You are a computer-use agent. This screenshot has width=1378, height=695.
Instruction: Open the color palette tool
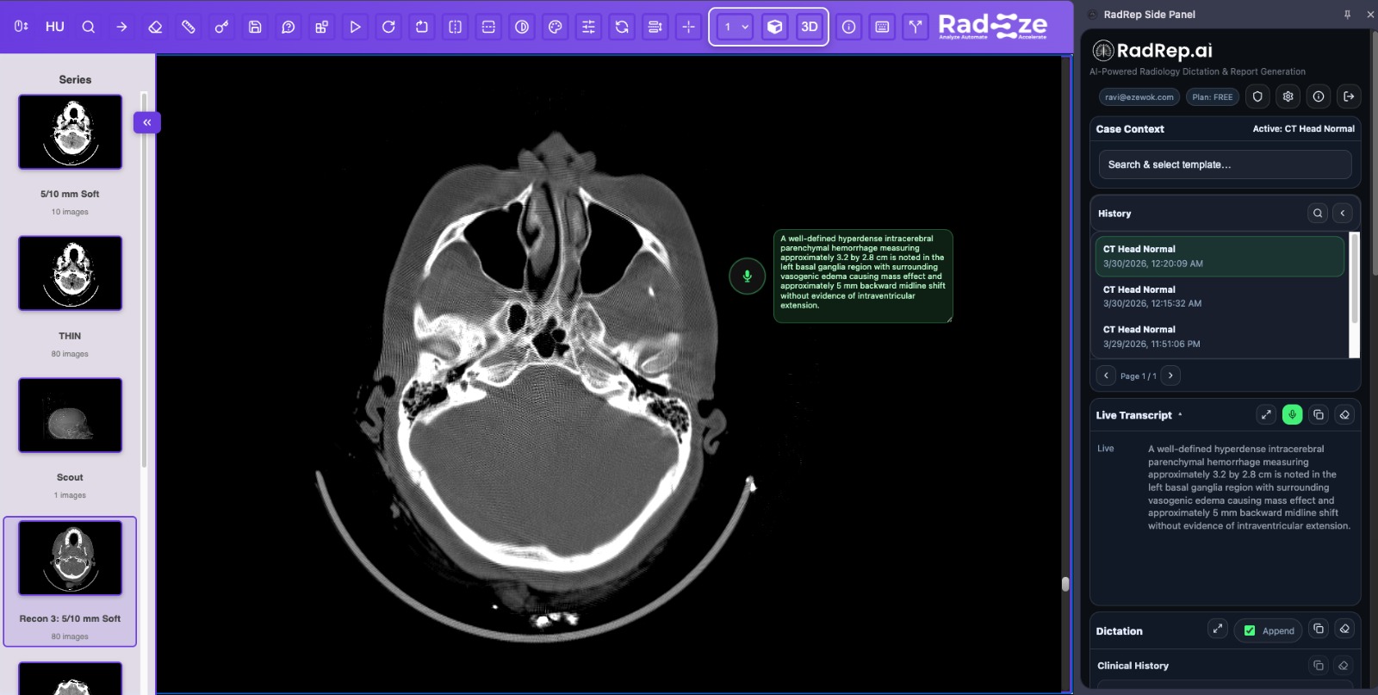tap(556, 27)
